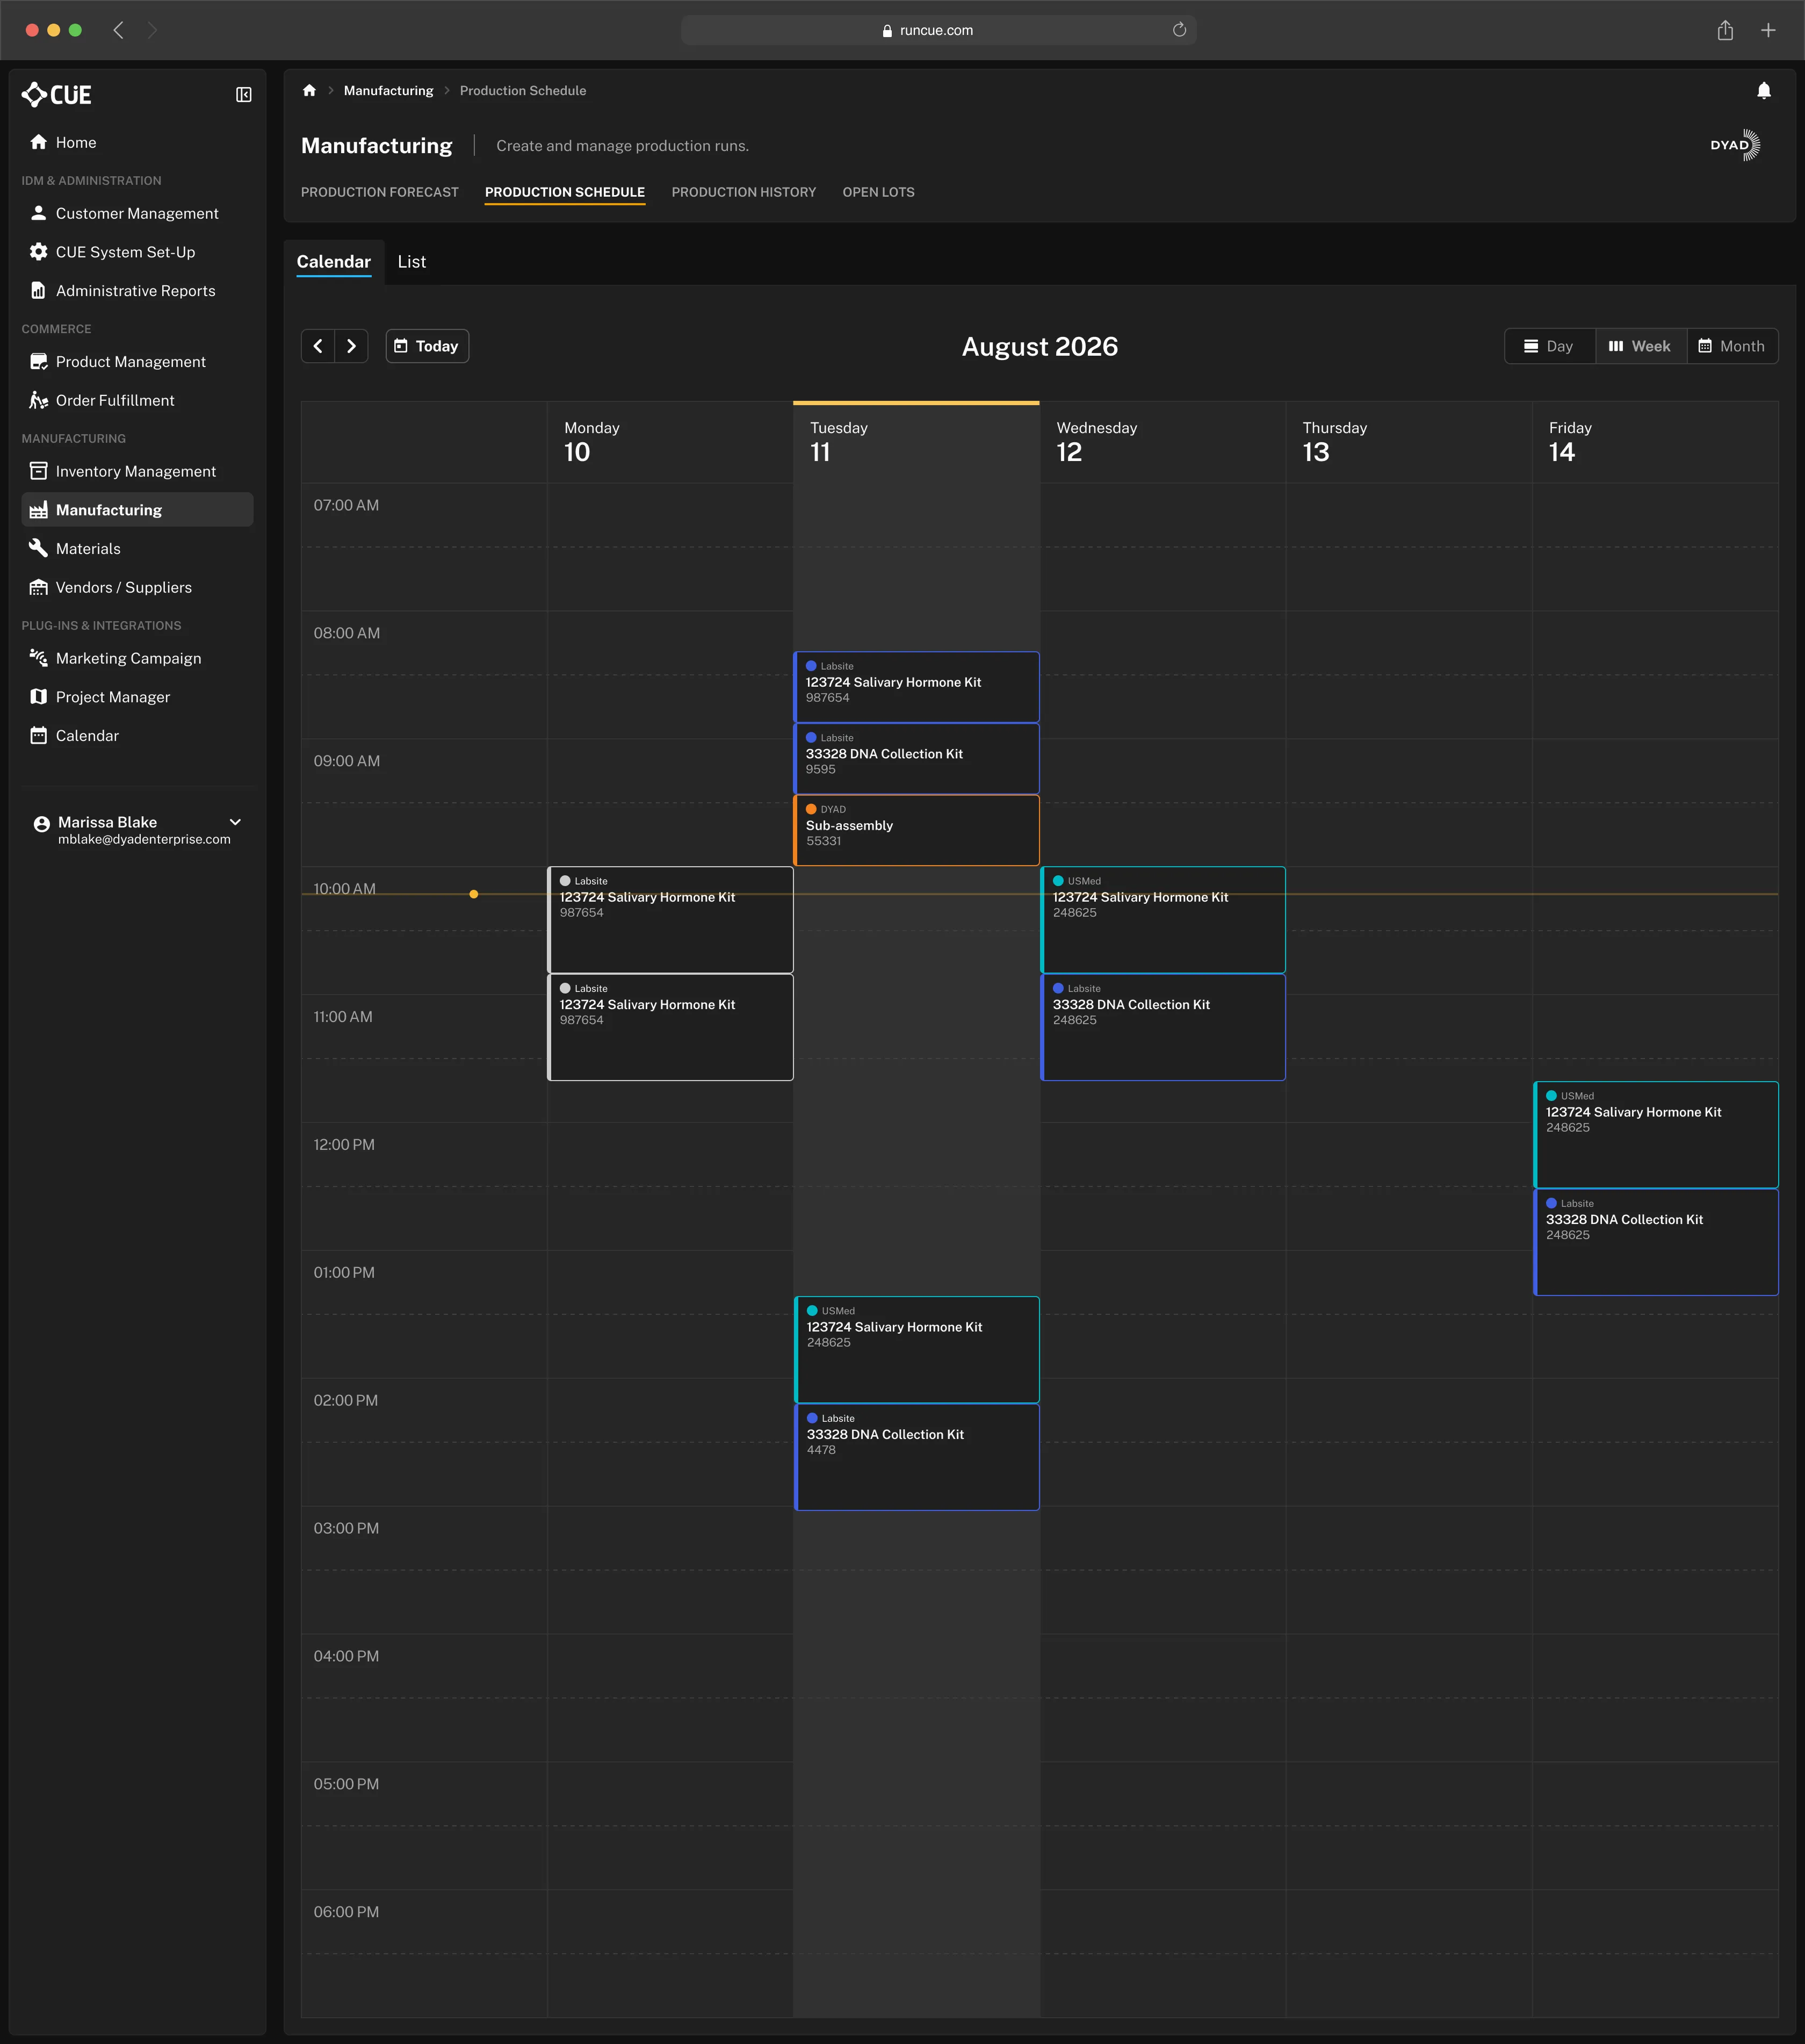Open Customer Management
The image size is (1805, 2044).
pyautogui.click(x=137, y=213)
